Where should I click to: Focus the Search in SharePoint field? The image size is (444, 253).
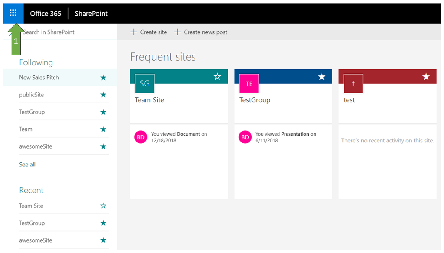tap(60, 32)
